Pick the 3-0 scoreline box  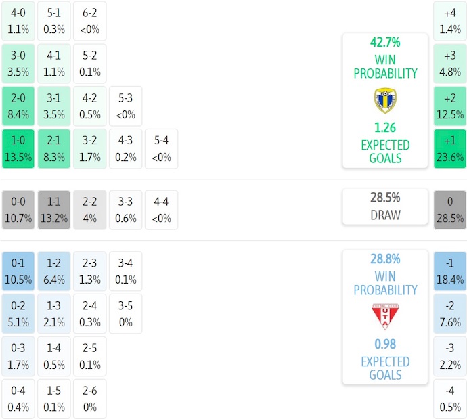18,64
